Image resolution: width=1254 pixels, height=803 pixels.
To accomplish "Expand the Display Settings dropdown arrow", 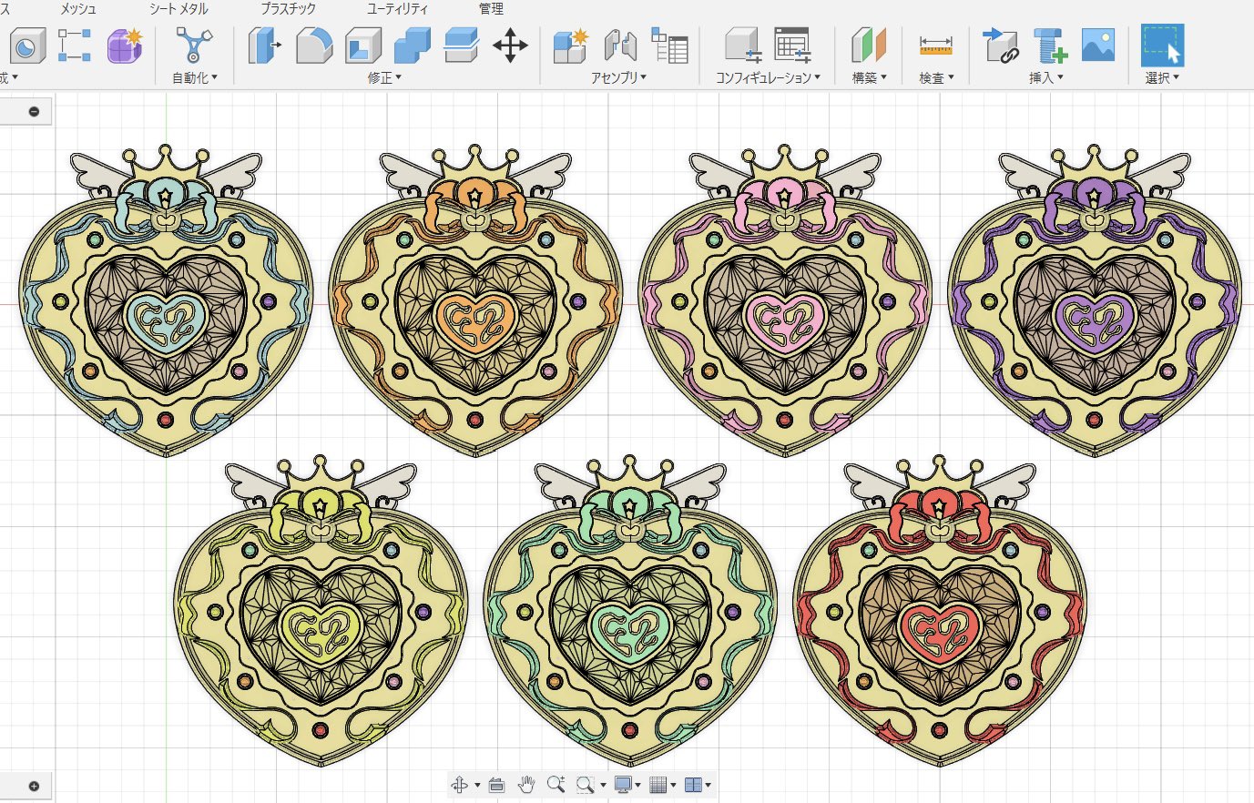I will [x=637, y=786].
